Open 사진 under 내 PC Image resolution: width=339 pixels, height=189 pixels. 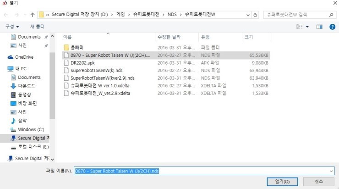coord(22,112)
